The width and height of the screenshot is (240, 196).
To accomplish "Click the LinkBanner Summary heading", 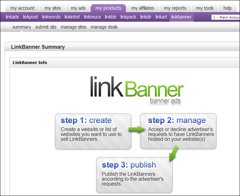I will [38, 47].
